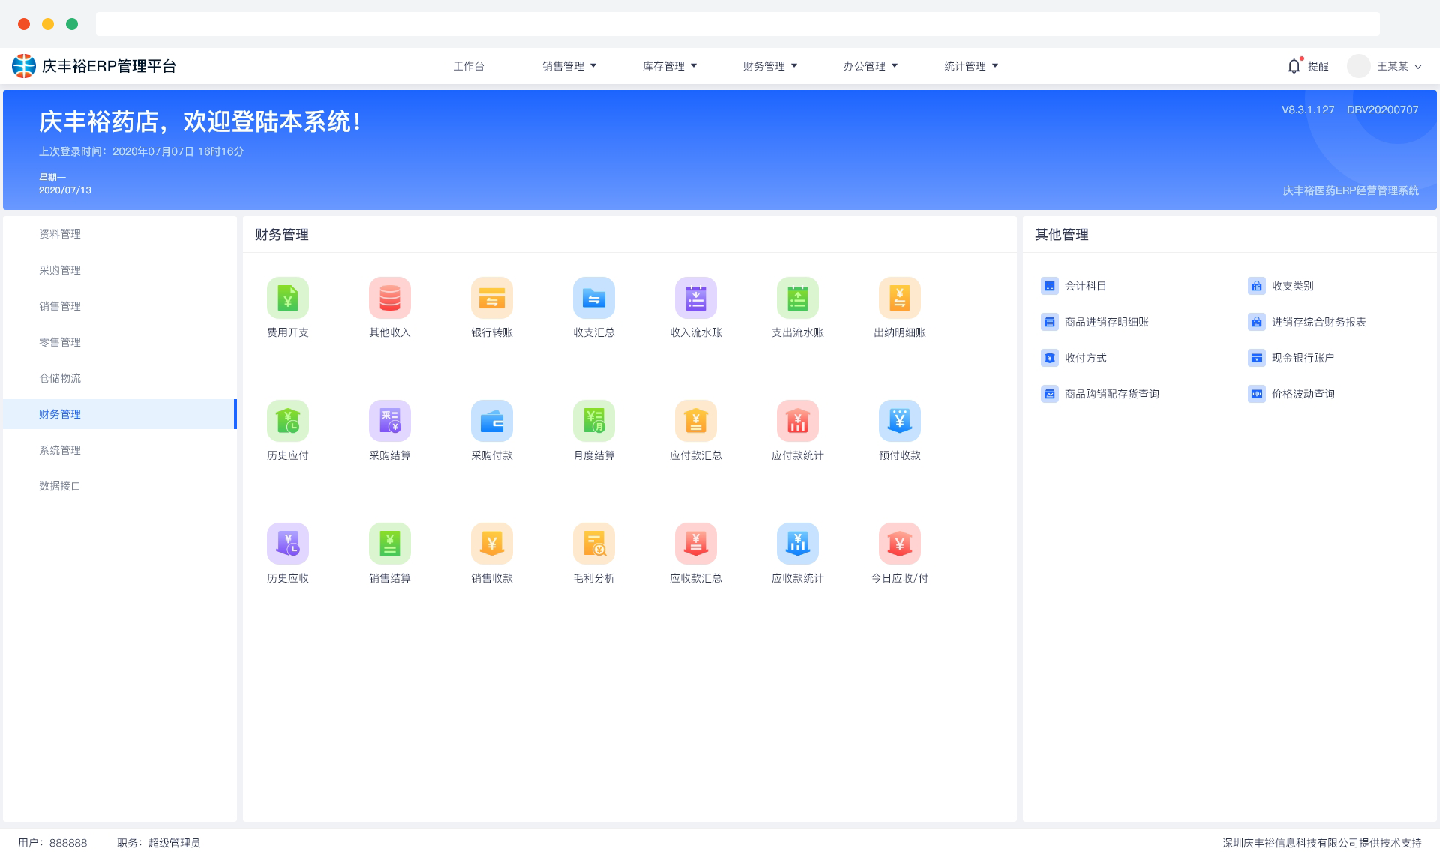Open the 历史应收 icon
This screenshot has width=1440, height=858.
pyautogui.click(x=288, y=544)
